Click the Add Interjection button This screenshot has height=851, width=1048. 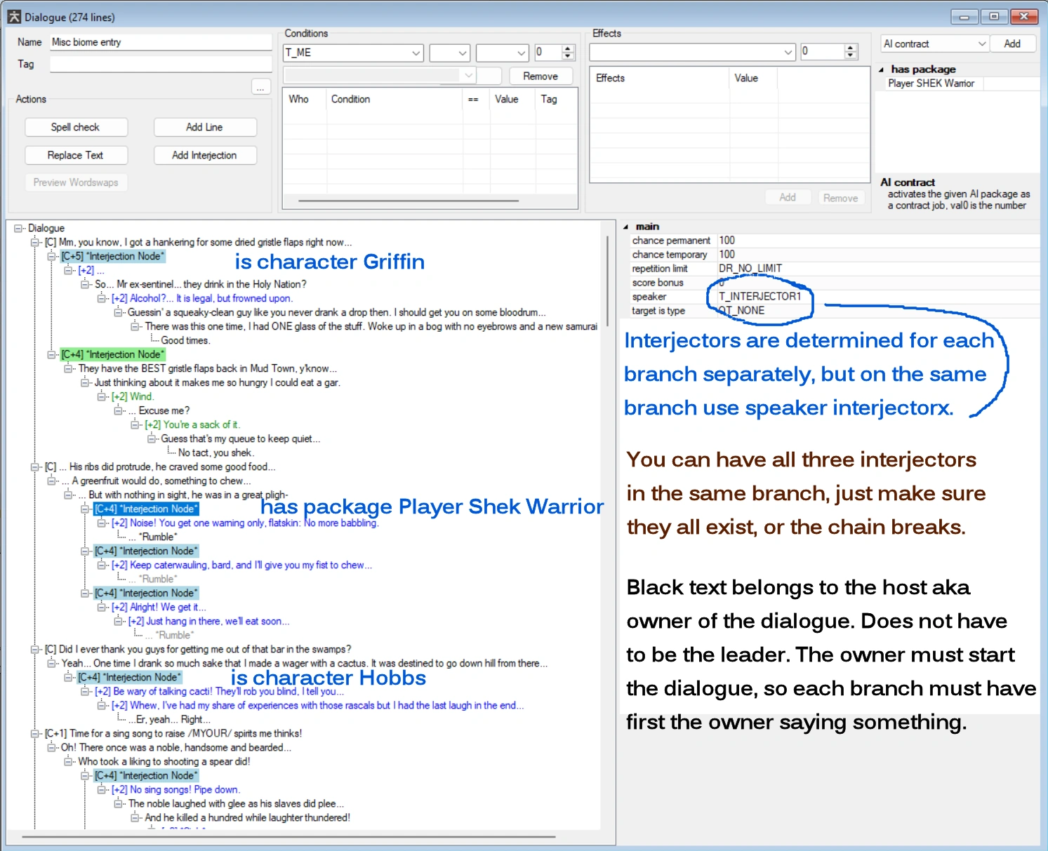[205, 155]
